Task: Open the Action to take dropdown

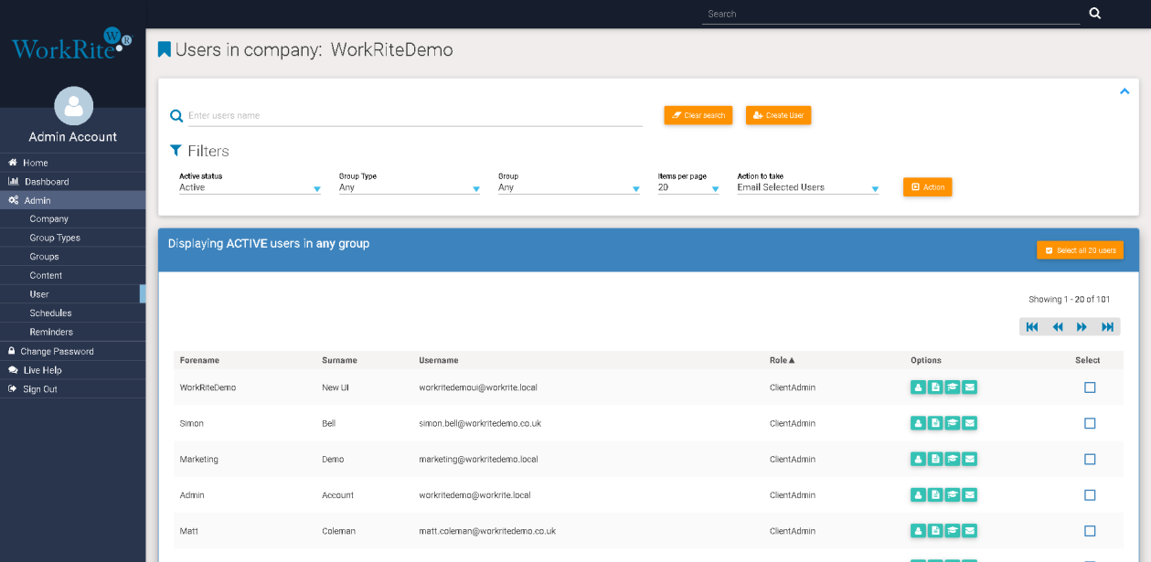Action: [807, 187]
